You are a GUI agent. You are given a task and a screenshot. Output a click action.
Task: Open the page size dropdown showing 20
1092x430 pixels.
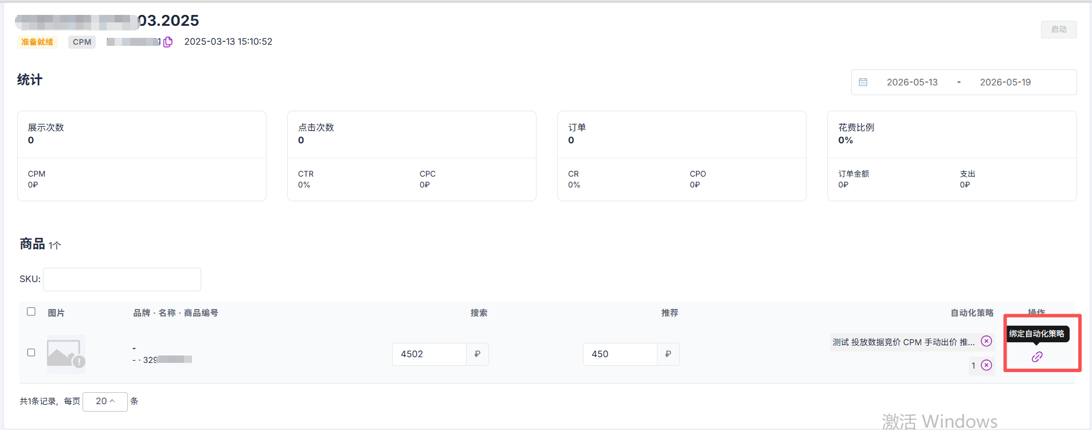pyautogui.click(x=105, y=401)
